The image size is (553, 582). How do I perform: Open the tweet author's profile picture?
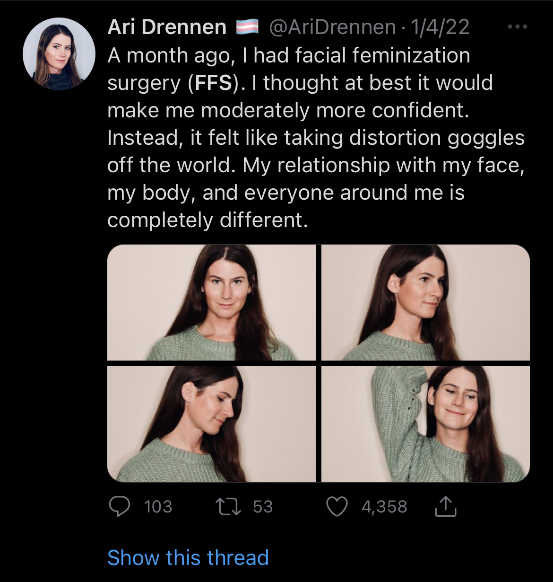59,54
